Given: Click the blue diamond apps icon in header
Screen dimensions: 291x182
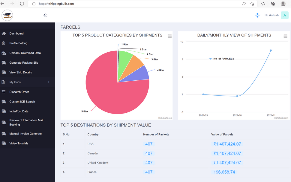Looking at the screenshot, I should click(257, 15).
